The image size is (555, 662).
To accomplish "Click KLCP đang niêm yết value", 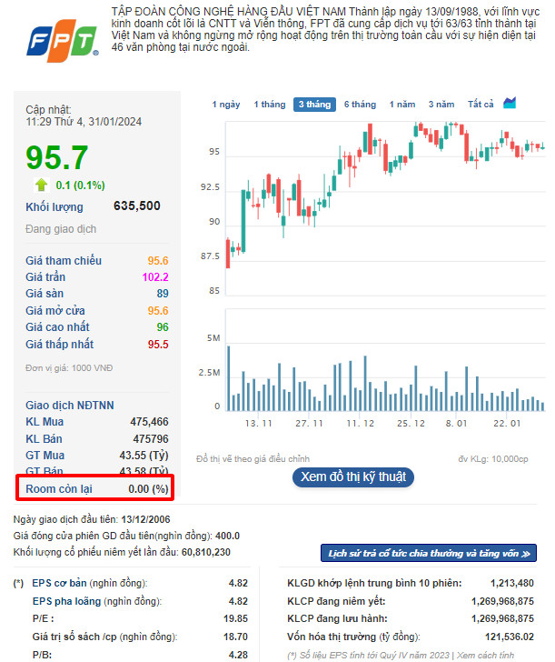I will click(502, 601).
